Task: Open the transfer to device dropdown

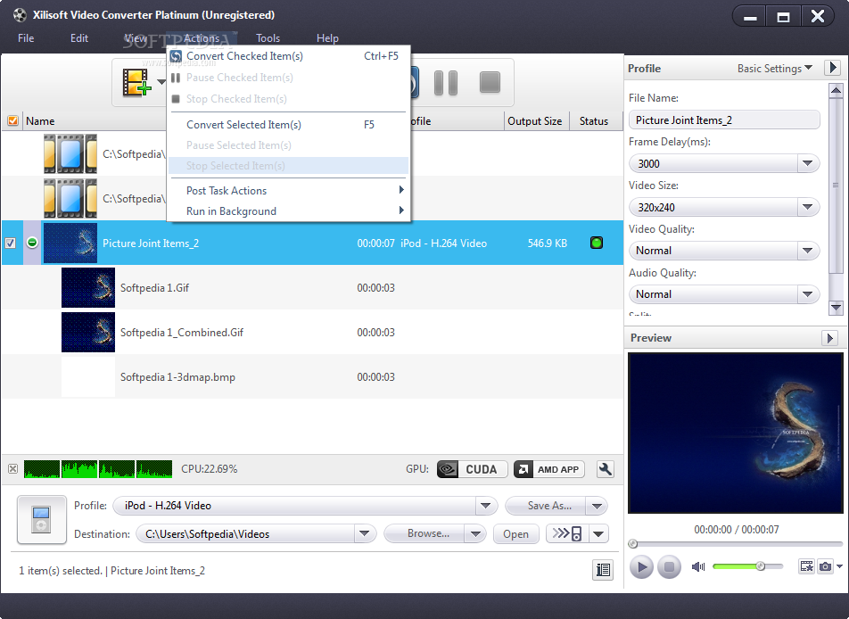Action: [x=598, y=534]
